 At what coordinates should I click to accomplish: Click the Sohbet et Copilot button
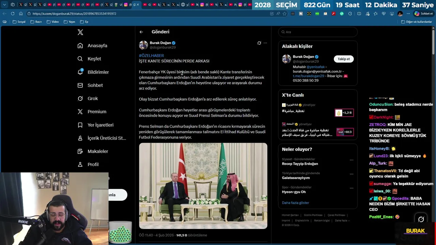[x=423, y=14]
